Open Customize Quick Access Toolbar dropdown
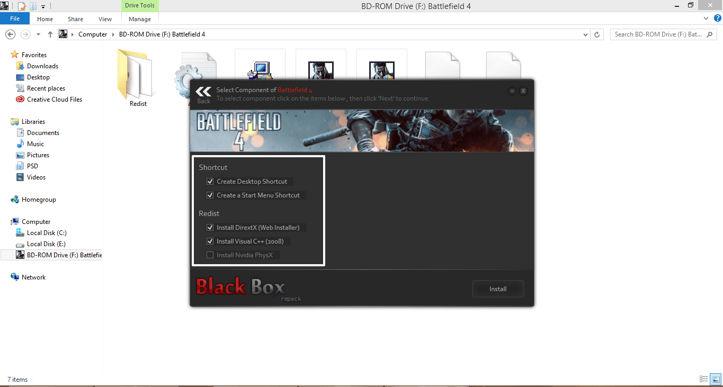The image size is (723, 387). [x=43, y=6]
